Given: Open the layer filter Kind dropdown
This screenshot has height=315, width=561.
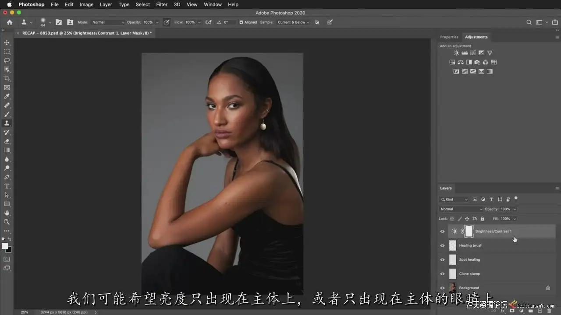Looking at the screenshot, I should (x=454, y=199).
